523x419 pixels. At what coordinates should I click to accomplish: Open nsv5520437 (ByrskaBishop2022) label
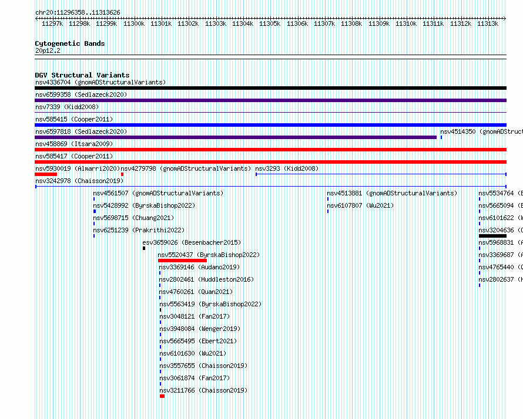click(209, 255)
